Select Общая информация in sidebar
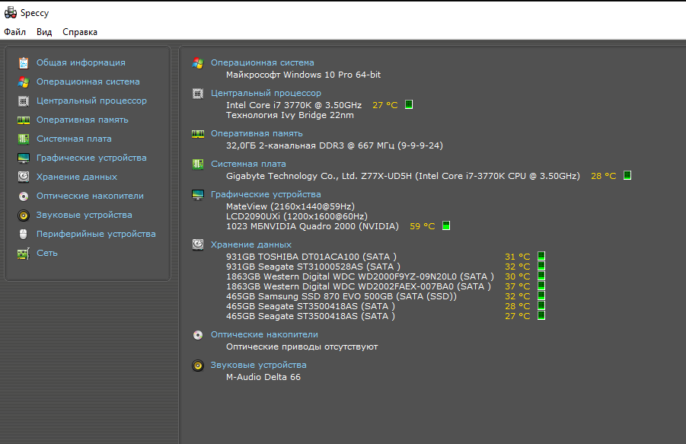The width and height of the screenshot is (686, 444). point(81,62)
